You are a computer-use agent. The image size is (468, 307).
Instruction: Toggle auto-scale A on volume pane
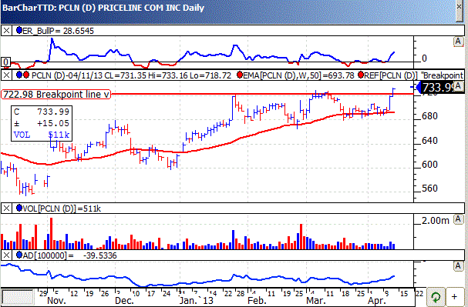click(x=458, y=220)
